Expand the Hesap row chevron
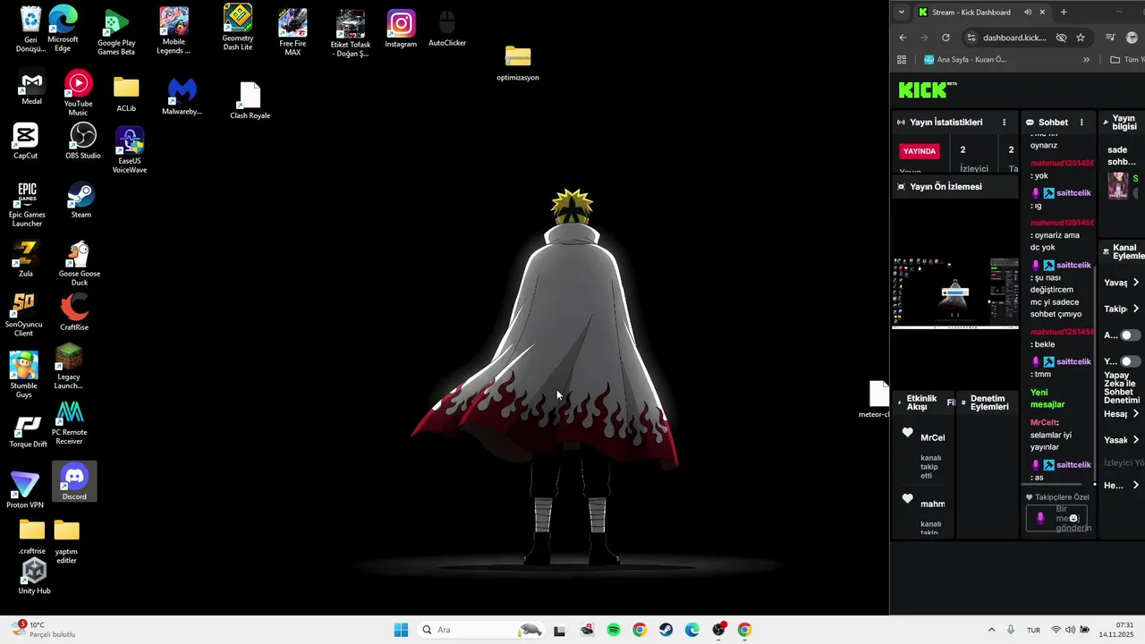 [1136, 414]
